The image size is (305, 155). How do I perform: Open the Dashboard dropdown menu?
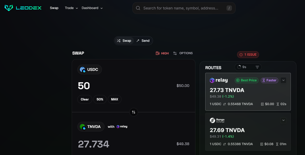point(92,8)
